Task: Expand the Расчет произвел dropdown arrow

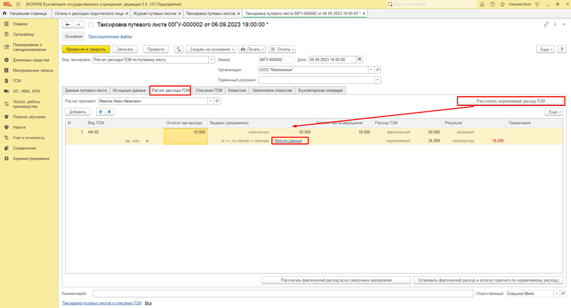Action: point(210,101)
